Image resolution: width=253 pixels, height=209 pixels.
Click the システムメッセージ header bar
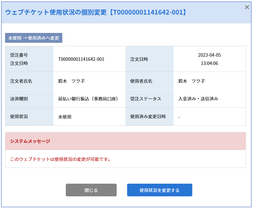[125, 141]
